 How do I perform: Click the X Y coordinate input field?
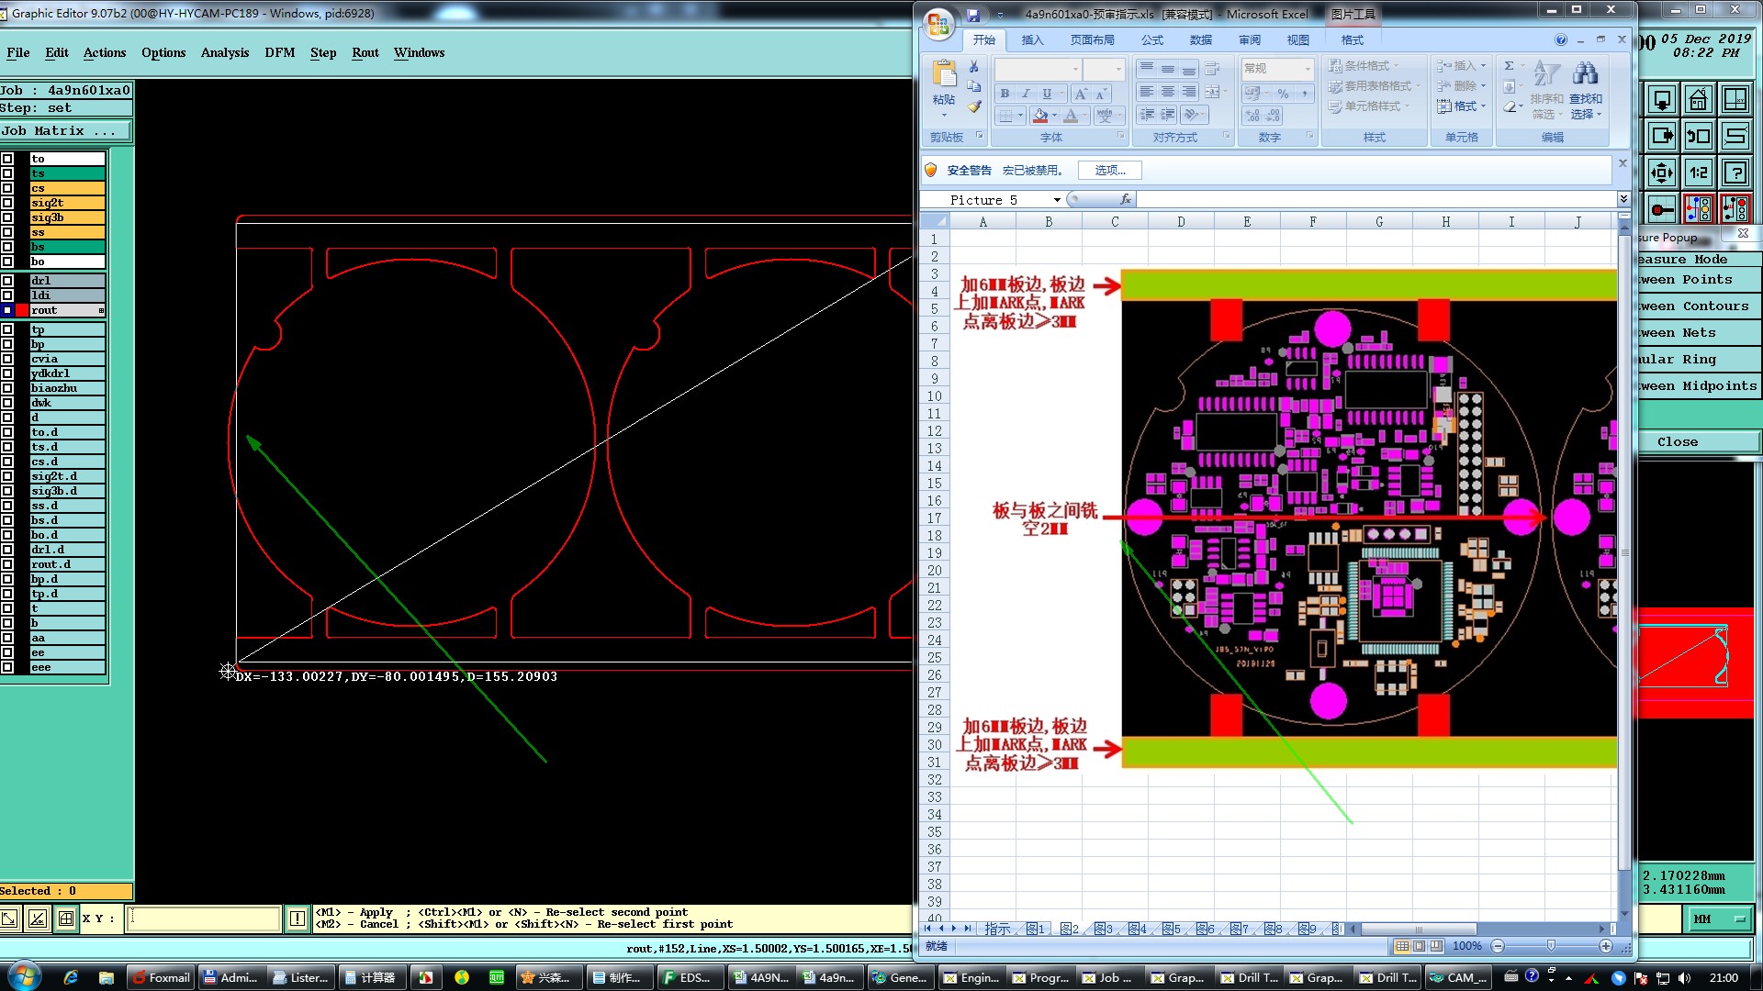tap(204, 919)
